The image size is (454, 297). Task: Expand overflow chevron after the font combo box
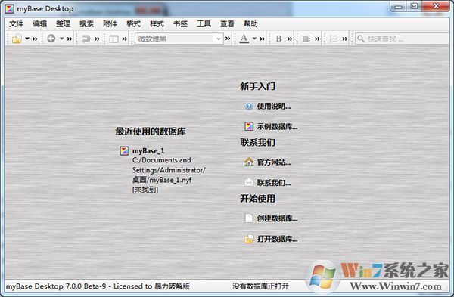tap(228, 39)
